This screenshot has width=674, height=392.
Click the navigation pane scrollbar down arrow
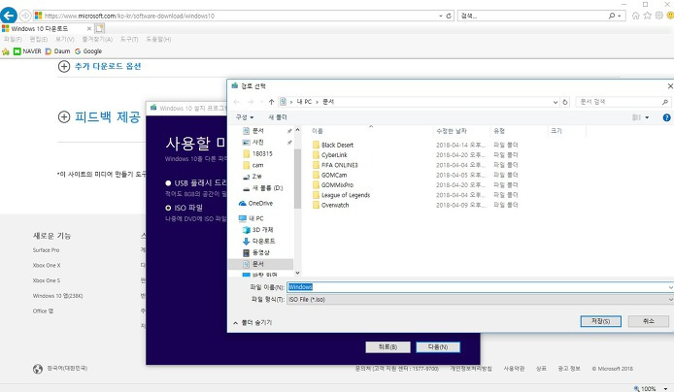297,273
